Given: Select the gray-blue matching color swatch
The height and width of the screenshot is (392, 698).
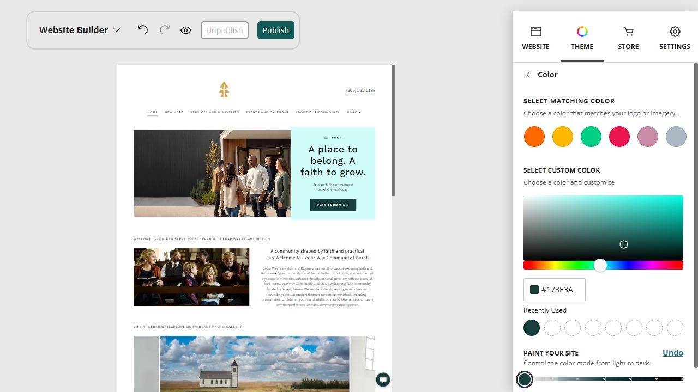Looking at the screenshot, I should coord(676,137).
